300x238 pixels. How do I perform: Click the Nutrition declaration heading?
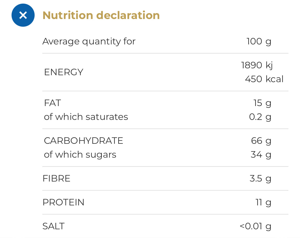tap(101, 15)
